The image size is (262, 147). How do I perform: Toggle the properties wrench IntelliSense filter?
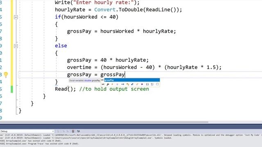[108, 84]
